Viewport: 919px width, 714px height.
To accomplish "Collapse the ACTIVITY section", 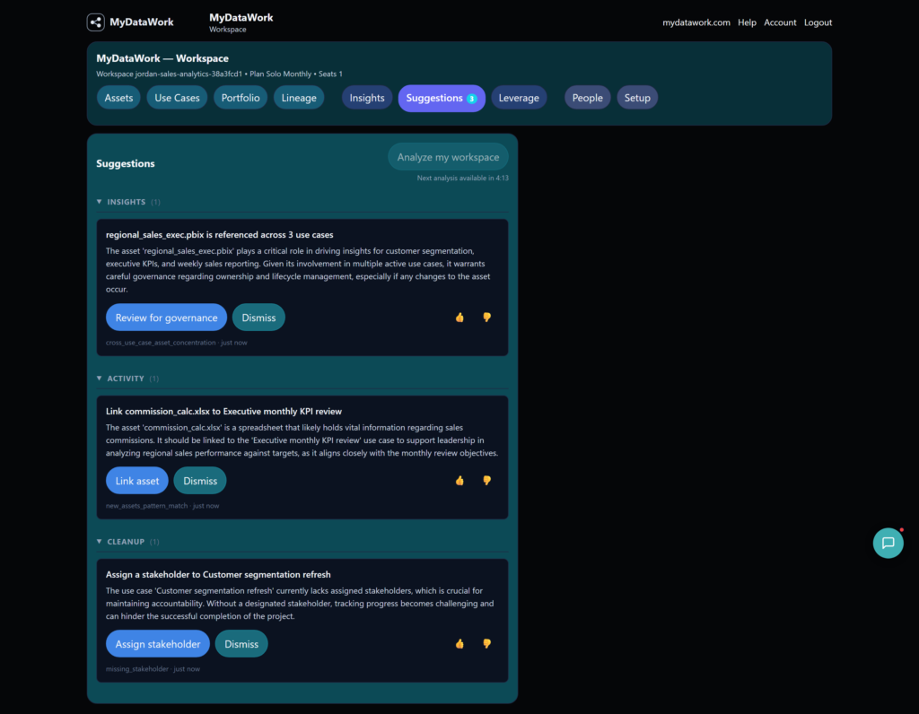I will click(x=99, y=379).
